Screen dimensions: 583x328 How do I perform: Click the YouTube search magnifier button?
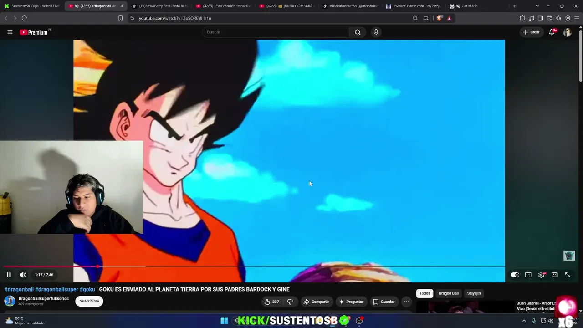[x=358, y=32]
